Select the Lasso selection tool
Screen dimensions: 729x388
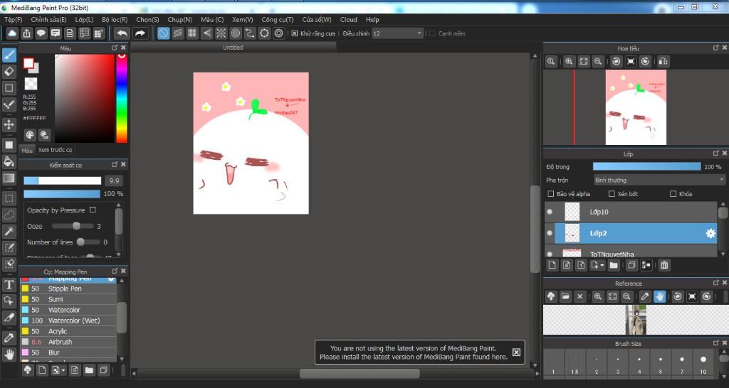[9, 215]
